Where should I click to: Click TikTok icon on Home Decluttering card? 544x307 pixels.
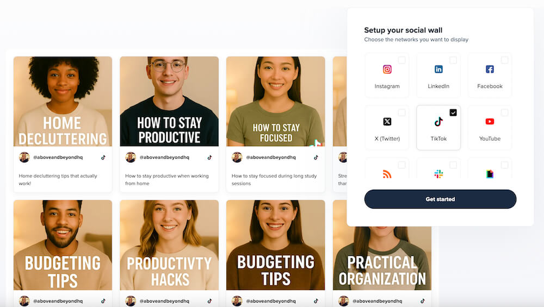[x=103, y=158]
